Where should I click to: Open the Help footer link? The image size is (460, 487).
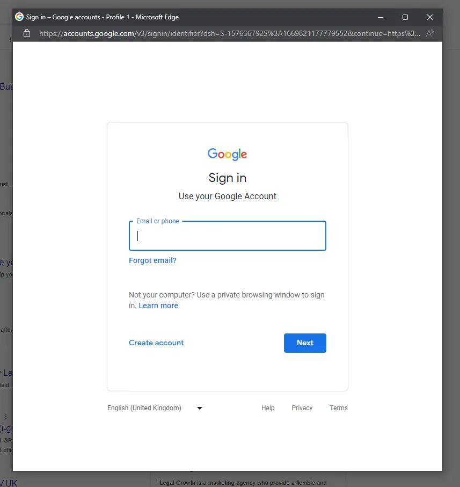[268, 408]
